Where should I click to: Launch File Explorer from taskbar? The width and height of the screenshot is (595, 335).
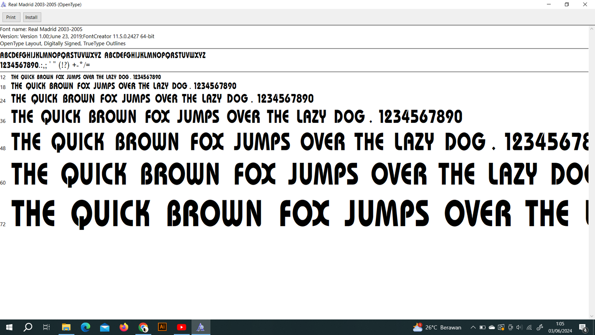pos(66,327)
